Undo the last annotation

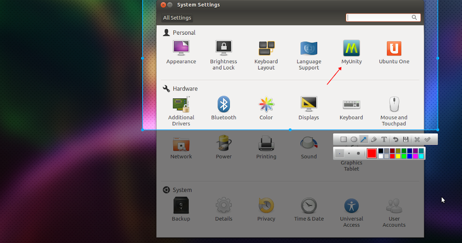[395, 139]
